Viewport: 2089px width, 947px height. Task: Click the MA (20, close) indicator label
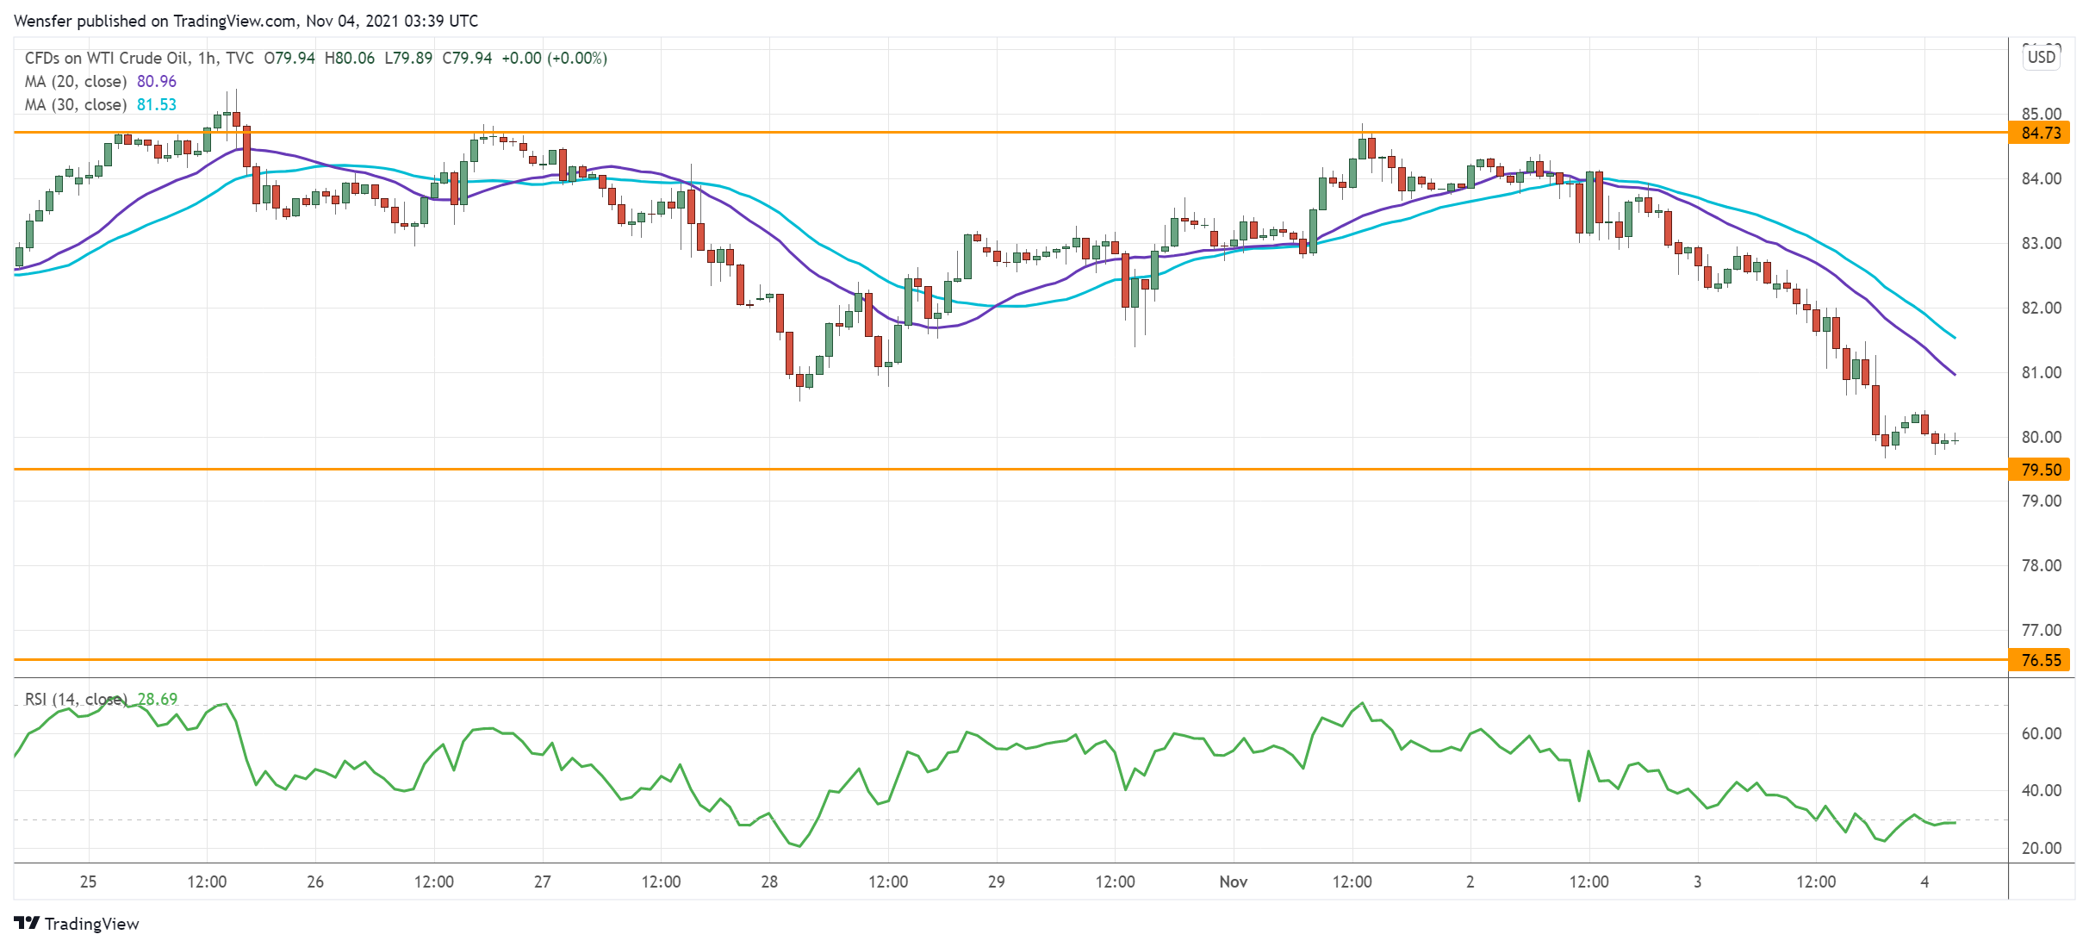76,82
